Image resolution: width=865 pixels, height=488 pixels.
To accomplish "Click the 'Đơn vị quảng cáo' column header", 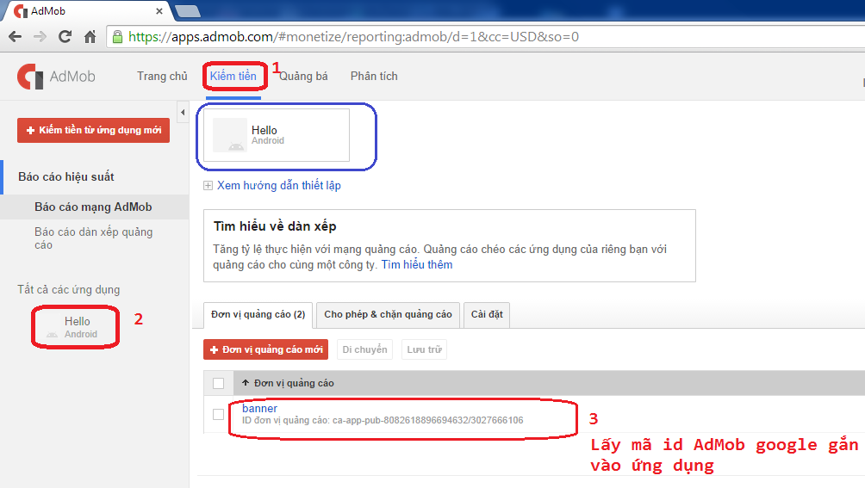I will click(x=294, y=383).
